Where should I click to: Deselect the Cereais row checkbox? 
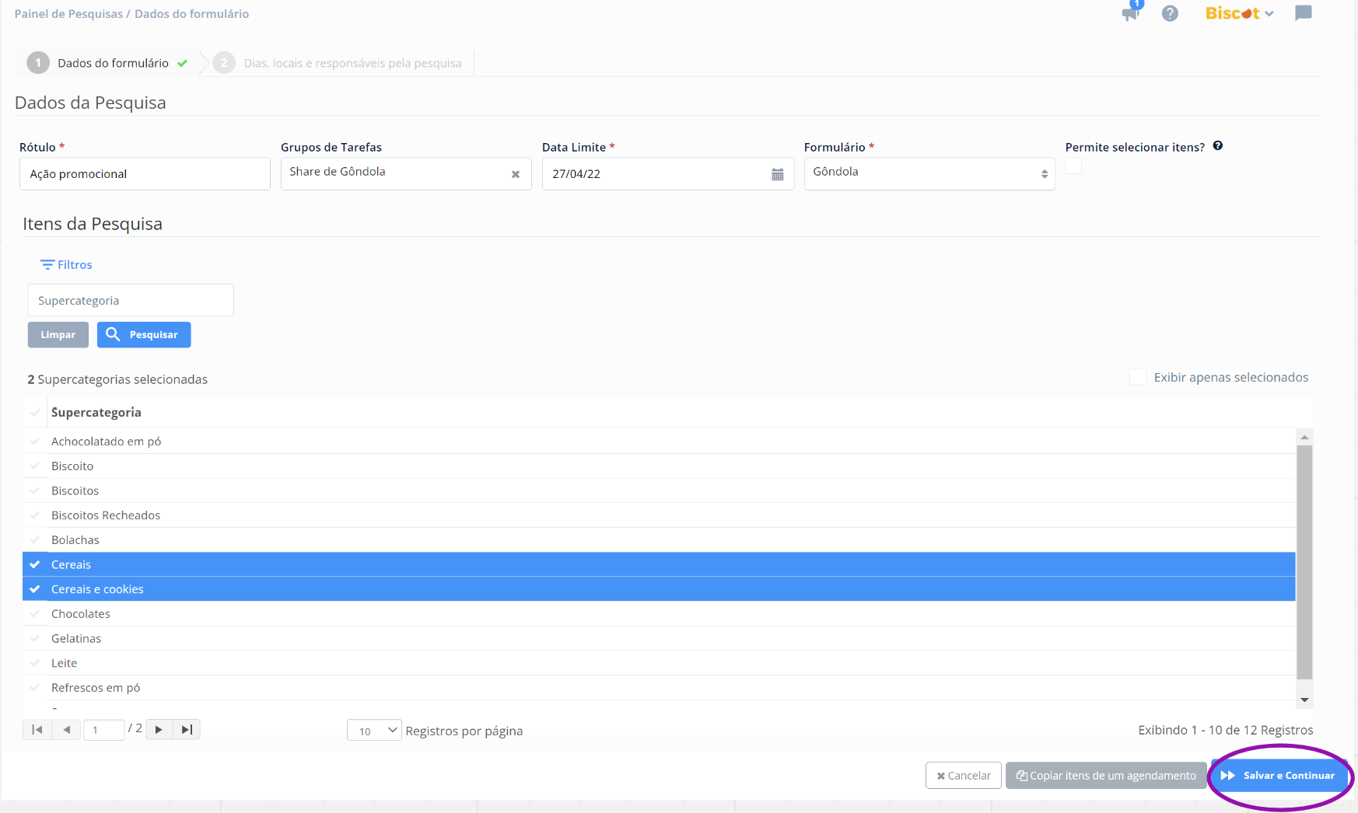[x=35, y=564]
